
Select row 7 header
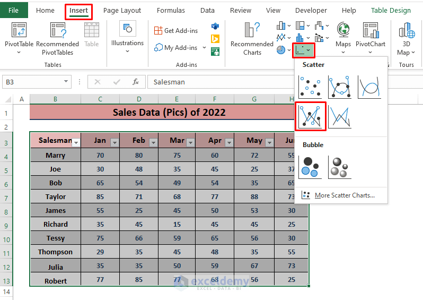6,198
